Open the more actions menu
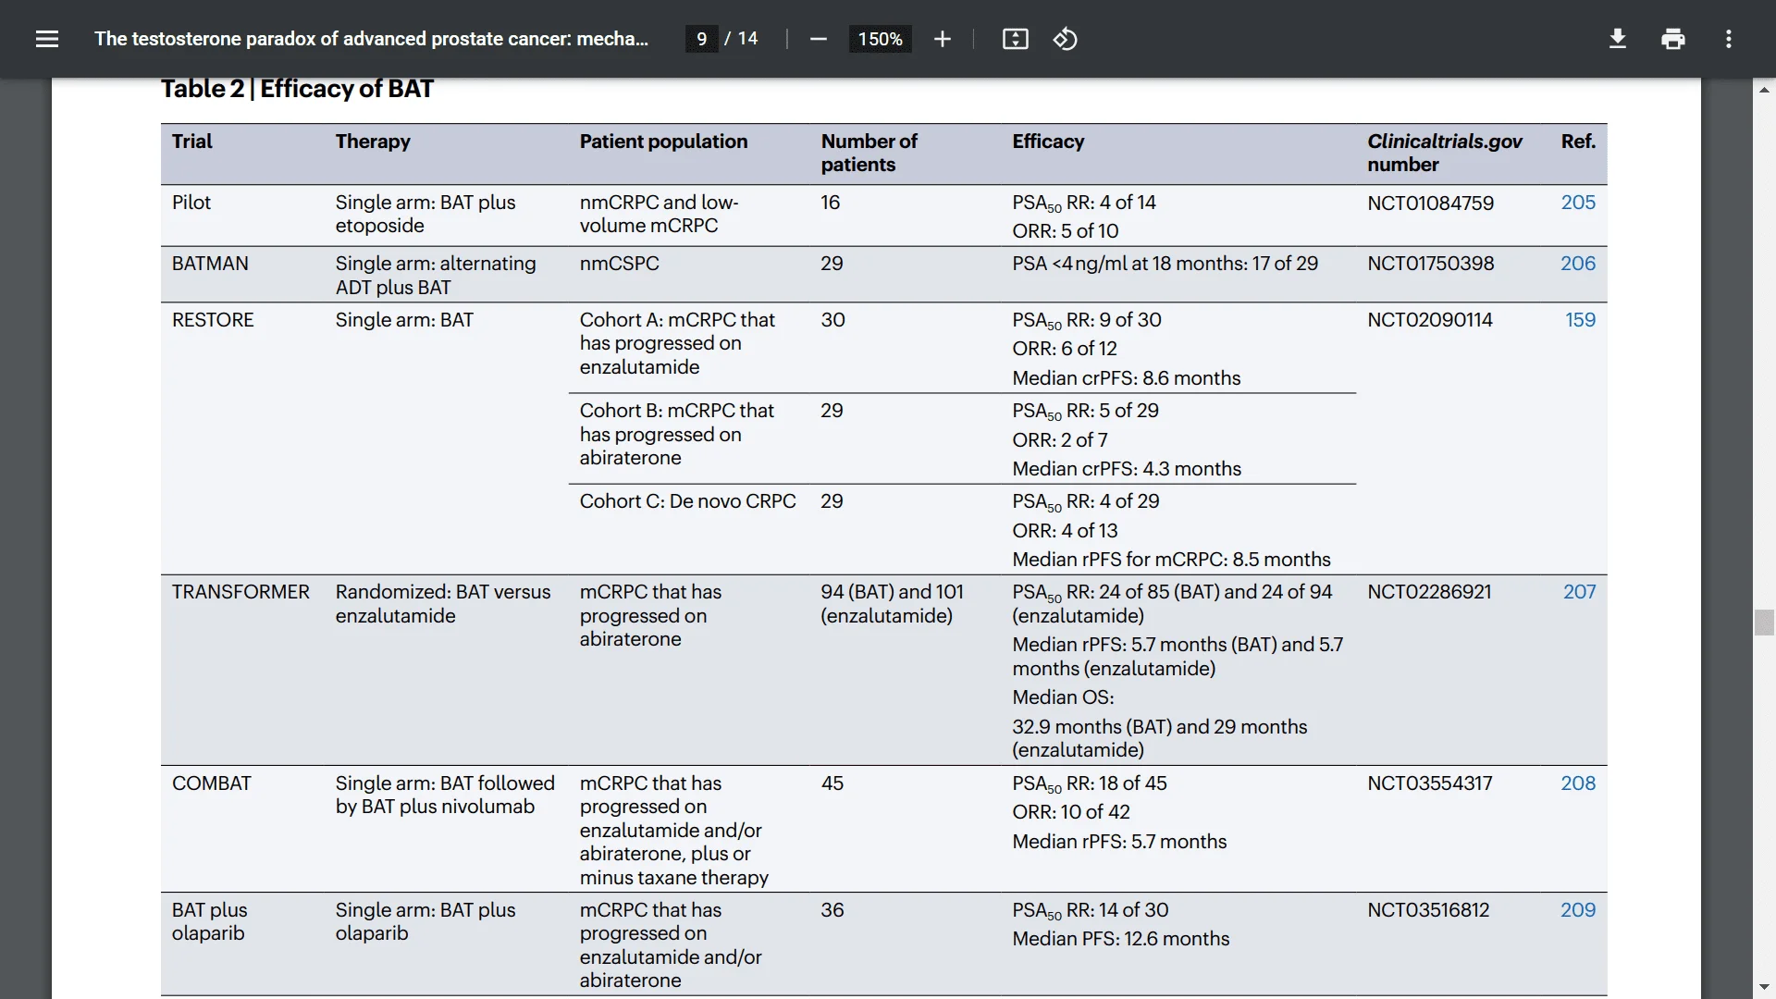 pos(1728,39)
